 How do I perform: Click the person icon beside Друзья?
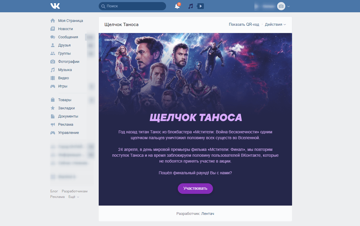tap(53, 45)
